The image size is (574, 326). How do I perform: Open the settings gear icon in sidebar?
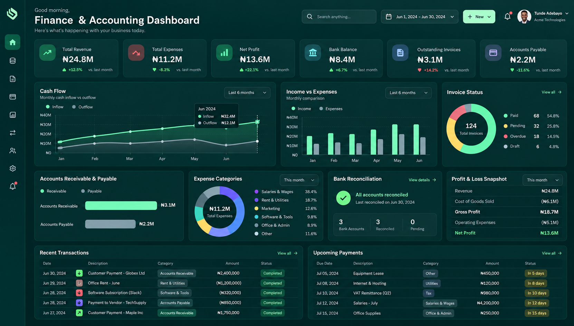(x=12, y=169)
